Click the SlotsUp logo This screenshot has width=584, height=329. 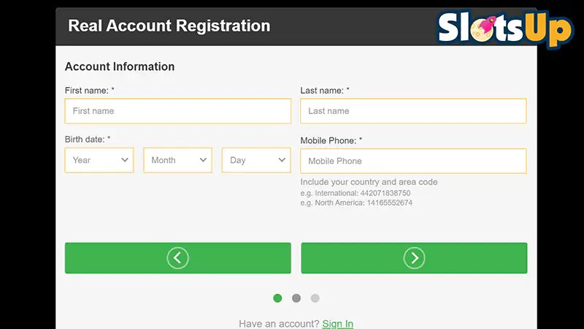(x=505, y=29)
